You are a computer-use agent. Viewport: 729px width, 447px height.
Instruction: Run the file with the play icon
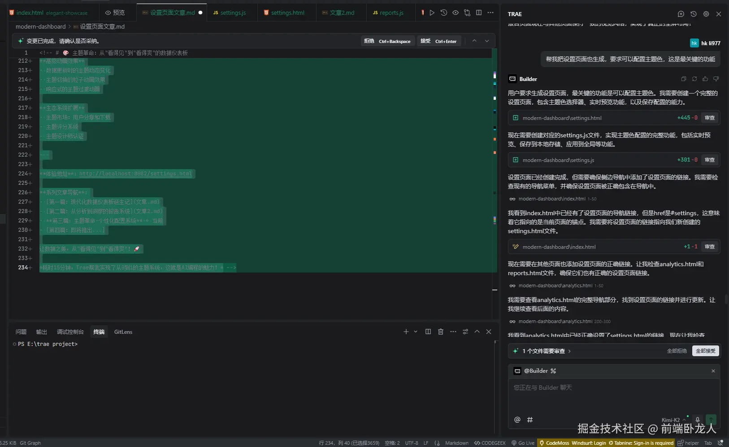tap(432, 13)
